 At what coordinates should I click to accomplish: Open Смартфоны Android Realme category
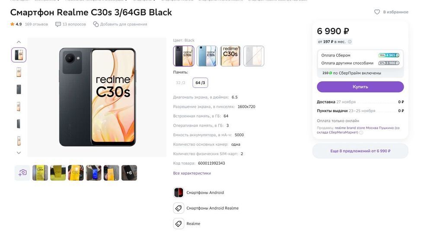pos(212,208)
